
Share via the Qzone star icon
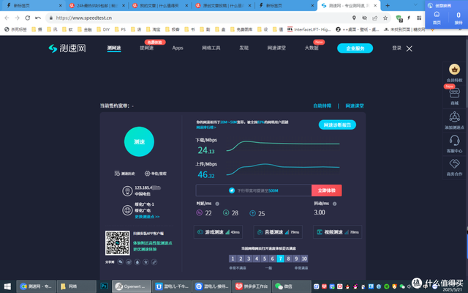[146, 262]
